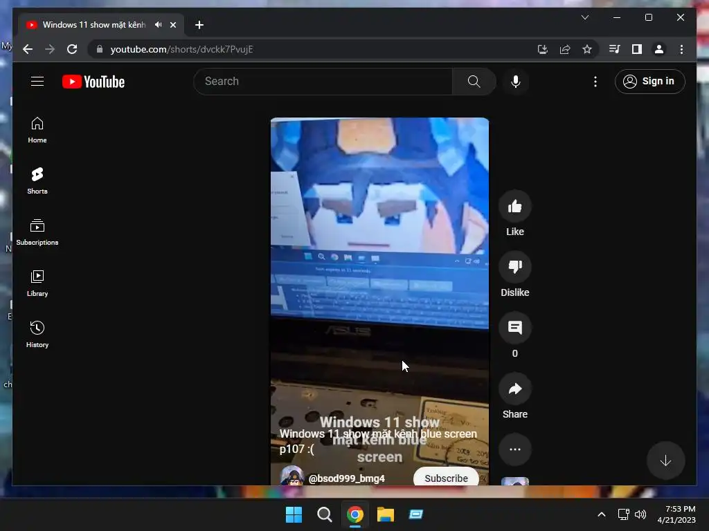Focus the YouTube search field
709x531 pixels.
(x=323, y=82)
